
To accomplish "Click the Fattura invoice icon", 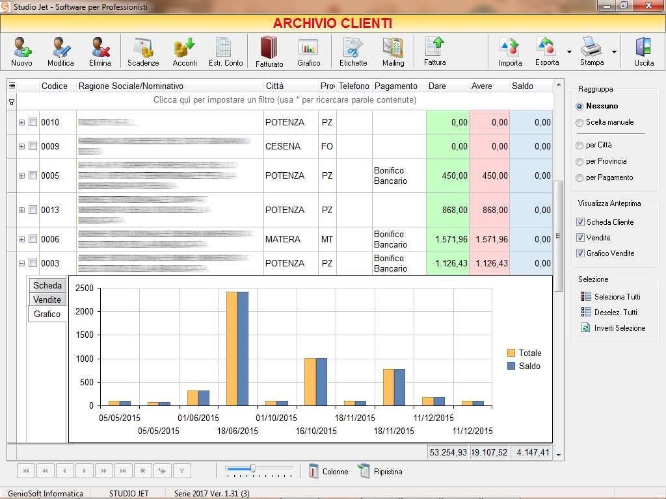I will click(x=434, y=47).
